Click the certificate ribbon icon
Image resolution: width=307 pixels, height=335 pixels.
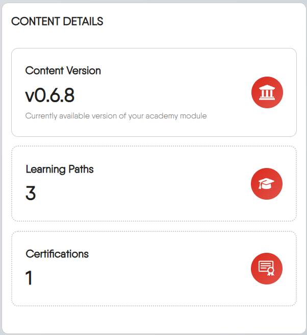click(266, 268)
